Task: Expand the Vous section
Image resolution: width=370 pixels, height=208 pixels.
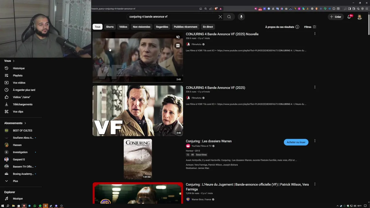Action: (x=9, y=61)
